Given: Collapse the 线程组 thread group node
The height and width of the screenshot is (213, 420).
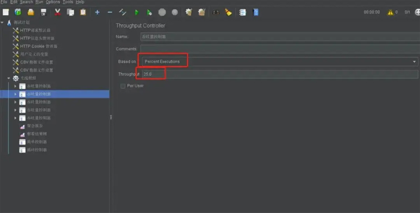Looking at the screenshot, I should pos(9,78).
